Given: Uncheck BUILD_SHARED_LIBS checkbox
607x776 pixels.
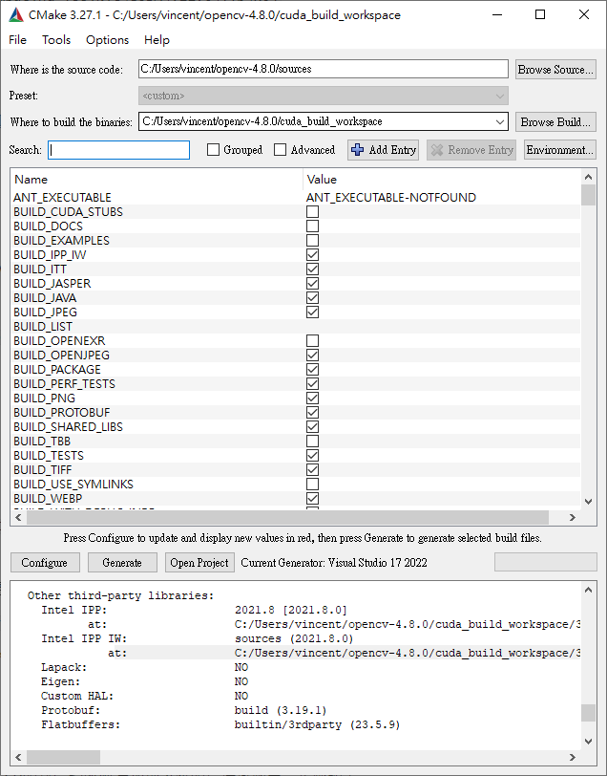Looking at the screenshot, I should [x=312, y=427].
